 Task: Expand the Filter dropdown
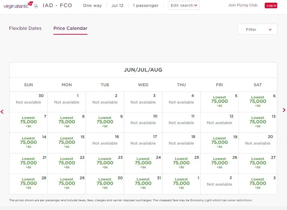tap(257, 29)
